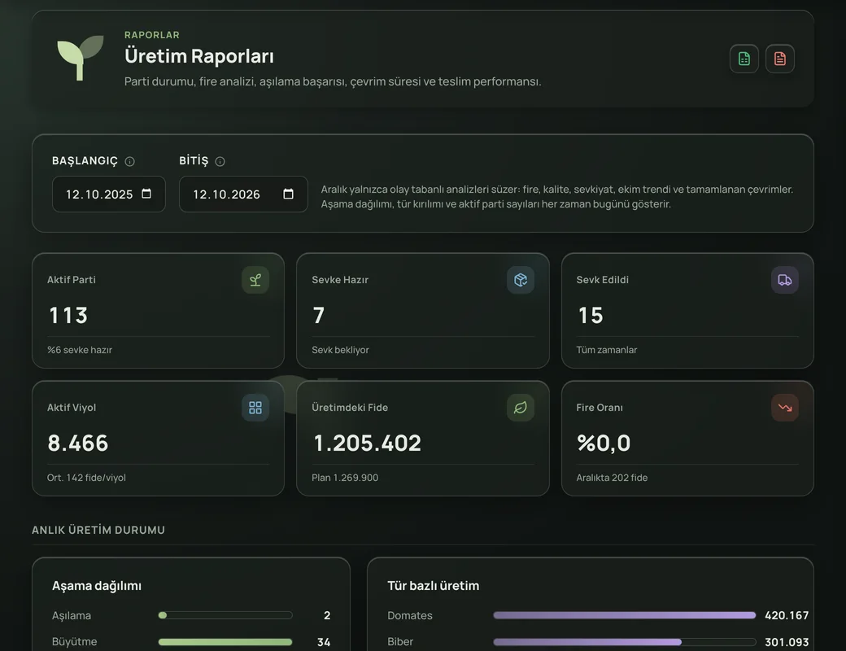This screenshot has height=651, width=846.
Task: Click the sprout logo in header
Action: pyautogui.click(x=81, y=58)
